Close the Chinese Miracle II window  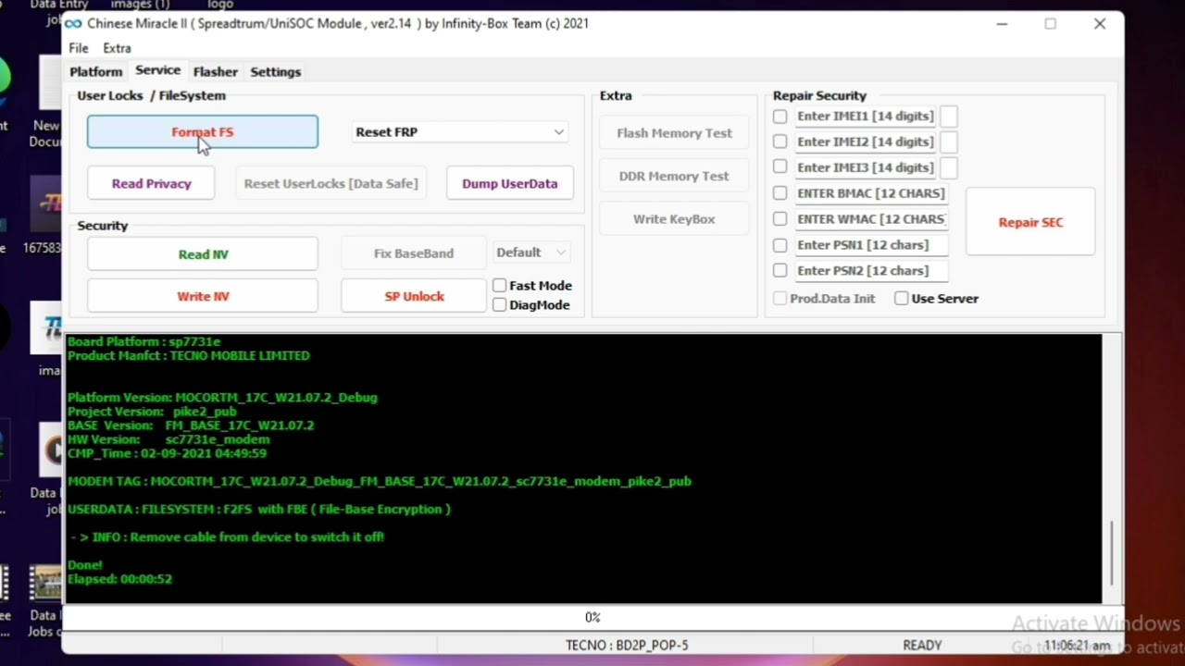pos(1100,23)
